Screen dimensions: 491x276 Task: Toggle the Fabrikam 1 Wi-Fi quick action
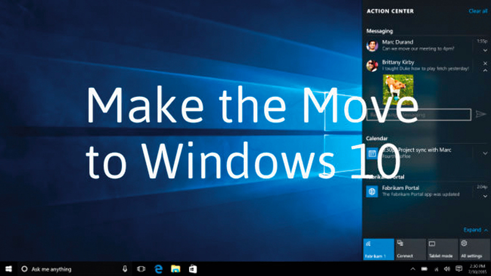point(378,249)
